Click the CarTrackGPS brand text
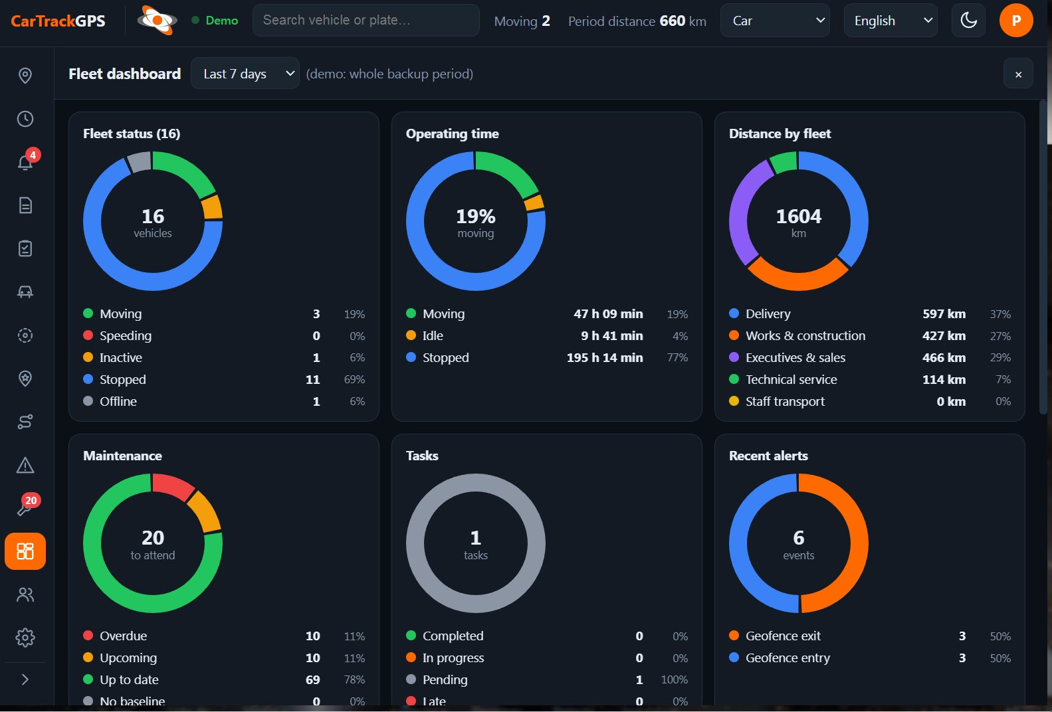The height and width of the screenshot is (712, 1052). [58, 21]
